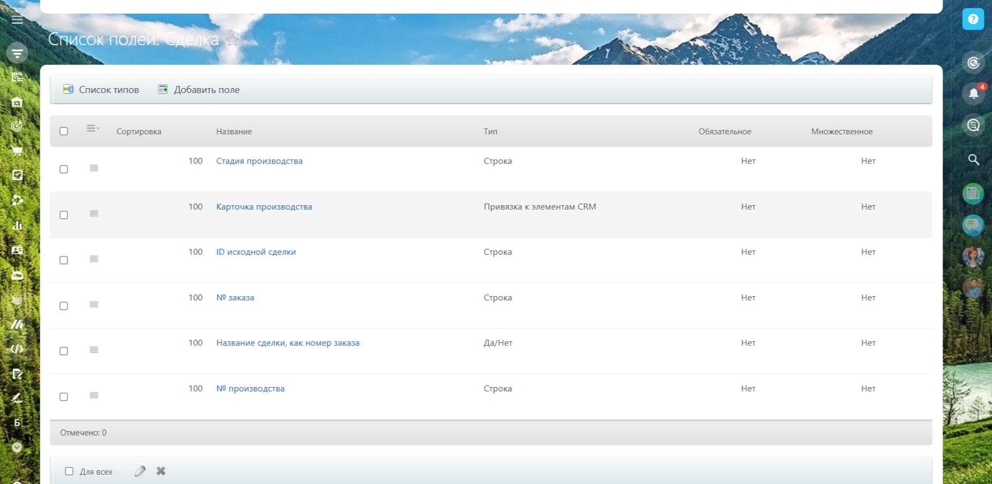This screenshot has width=992, height=484.
Task: Open the 'ID исходной сделки' field link
Action: click(256, 252)
